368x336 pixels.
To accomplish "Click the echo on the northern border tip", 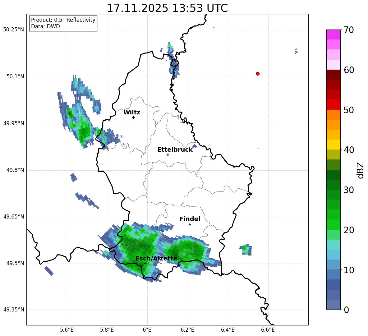I will coord(173,59).
